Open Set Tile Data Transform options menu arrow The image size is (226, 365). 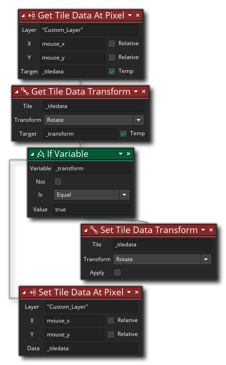203,230
